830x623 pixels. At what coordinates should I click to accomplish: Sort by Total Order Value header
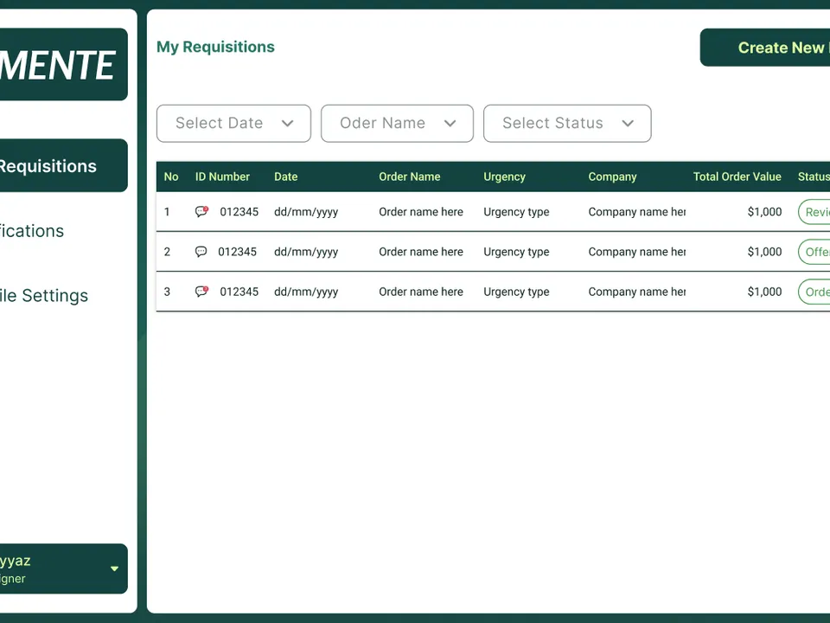pyautogui.click(x=737, y=177)
